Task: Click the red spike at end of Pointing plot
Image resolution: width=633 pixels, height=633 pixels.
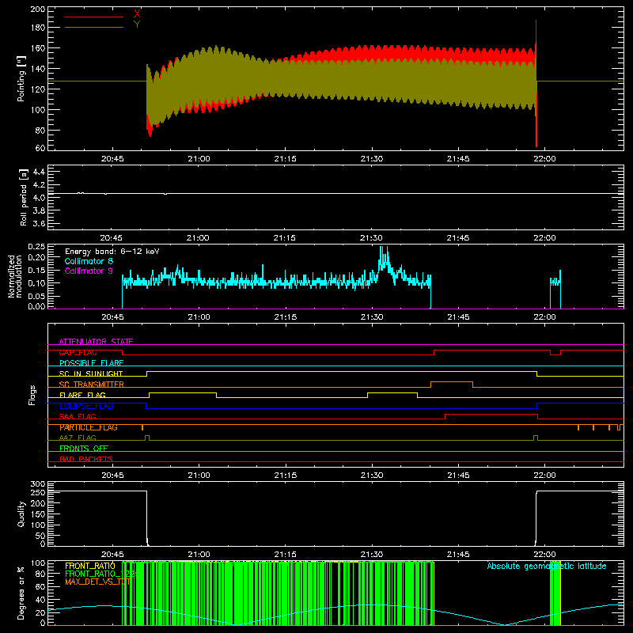Action: [536, 83]
